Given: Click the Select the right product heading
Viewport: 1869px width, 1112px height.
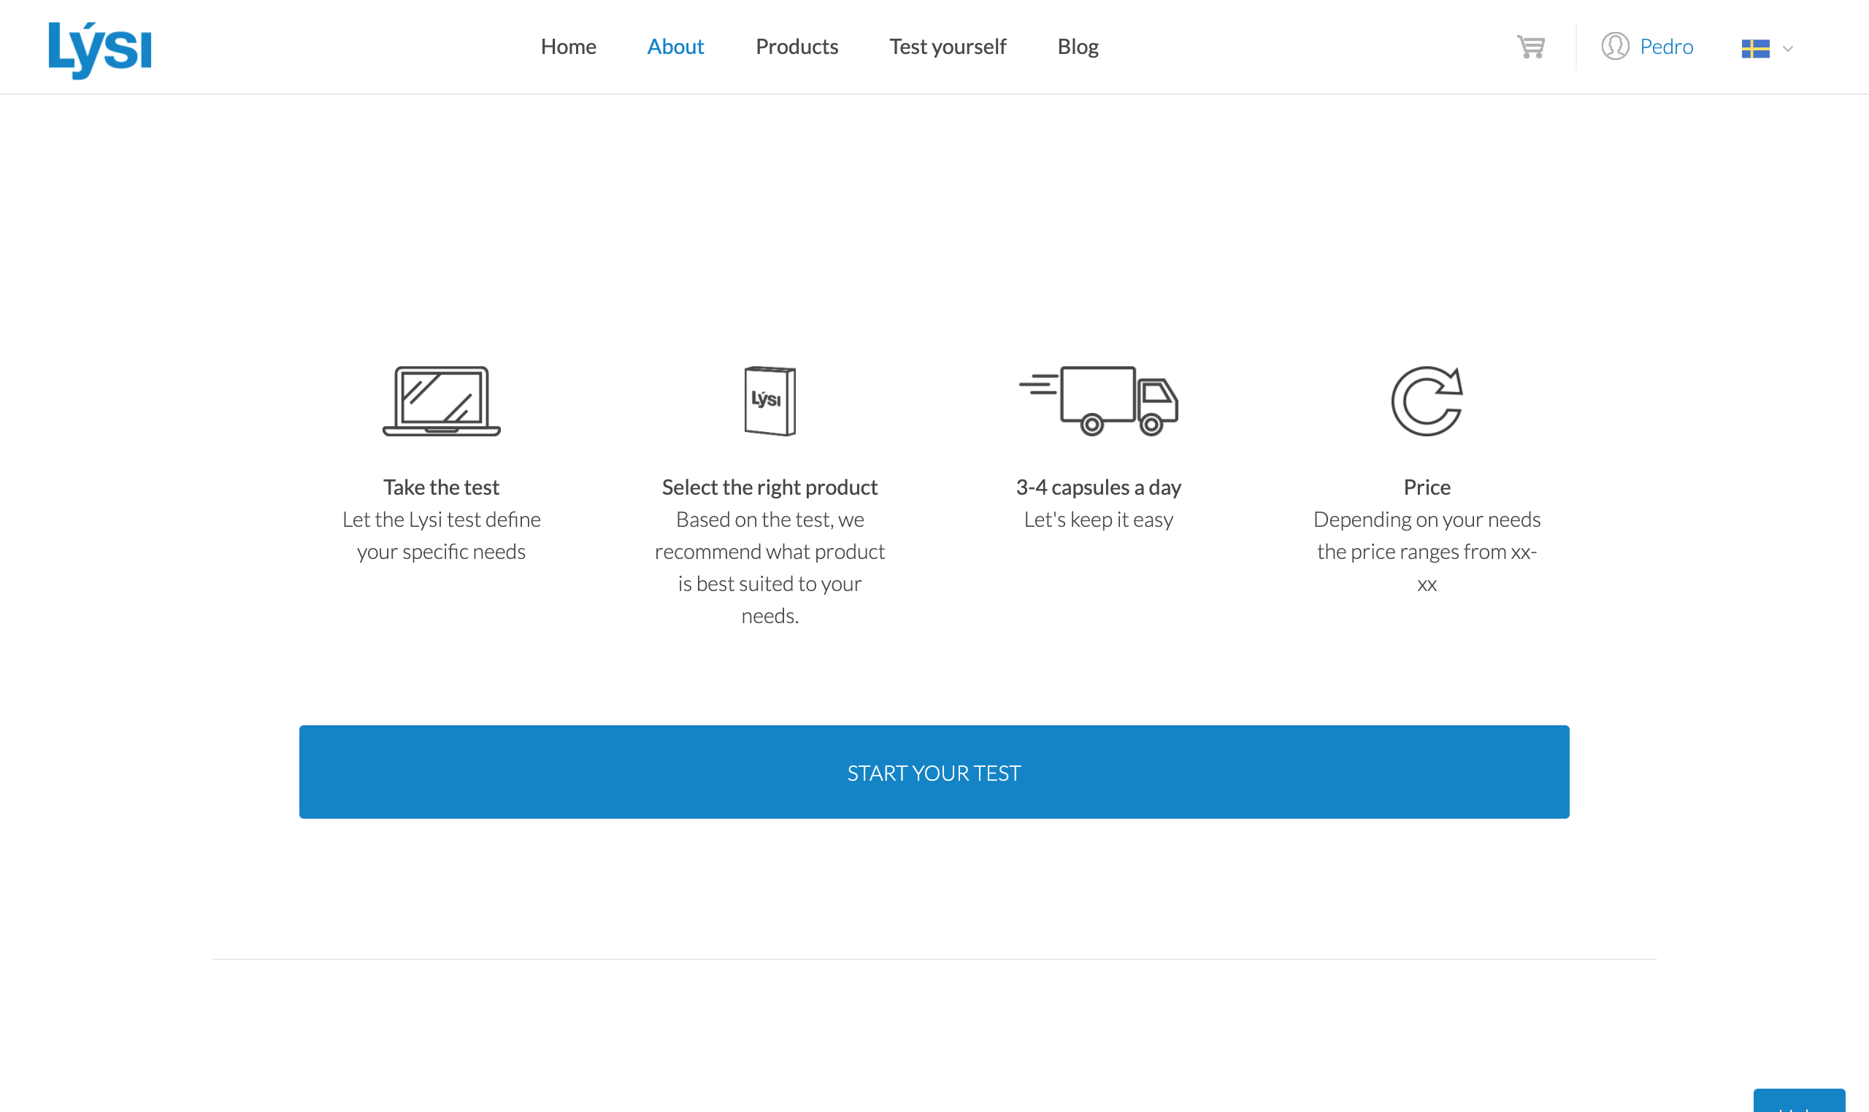Looking at the screenshot, I should (770, 487).
